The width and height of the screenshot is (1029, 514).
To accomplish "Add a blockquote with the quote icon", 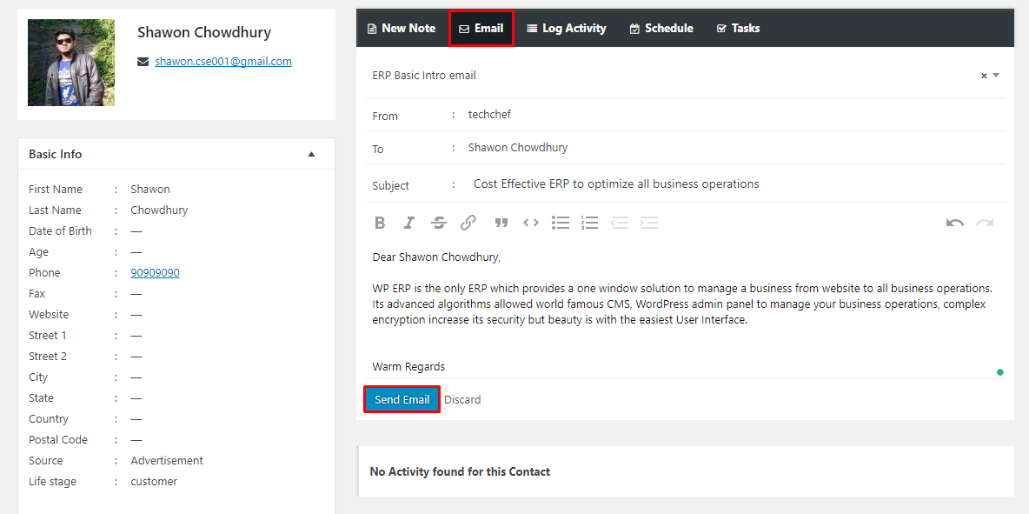I will pos(501,223).
